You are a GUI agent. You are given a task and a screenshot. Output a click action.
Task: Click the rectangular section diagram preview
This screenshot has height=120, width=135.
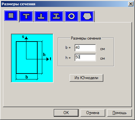coord(32,58)
